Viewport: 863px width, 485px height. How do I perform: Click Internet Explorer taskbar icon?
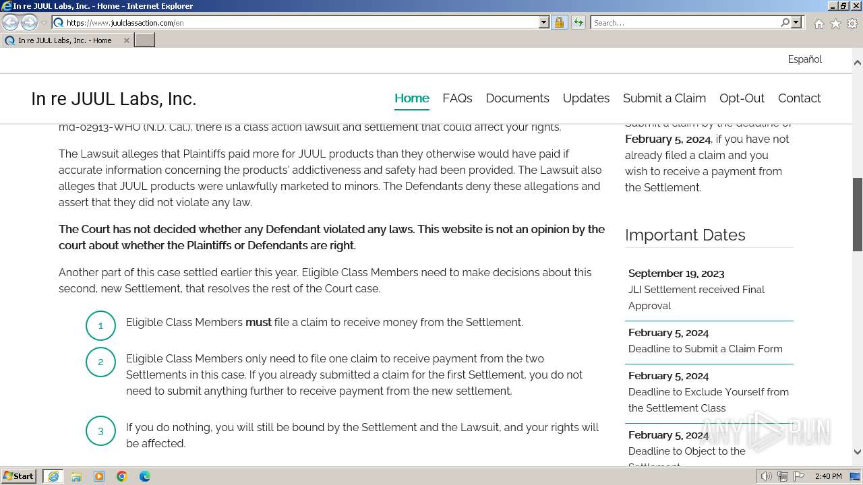(53, 476)
